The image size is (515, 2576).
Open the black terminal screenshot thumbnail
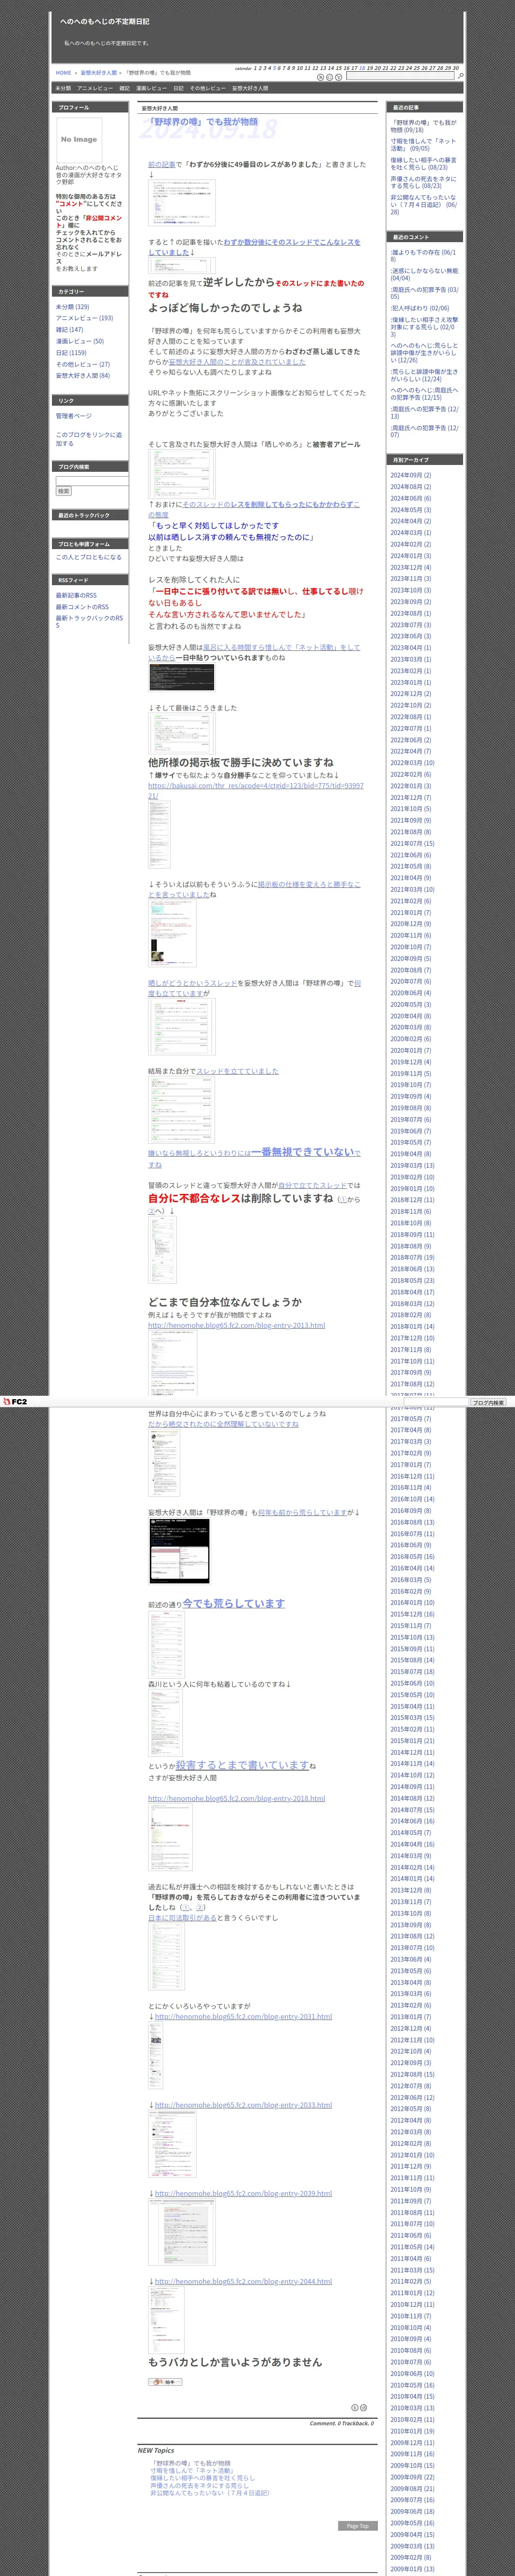click(182, 677)
